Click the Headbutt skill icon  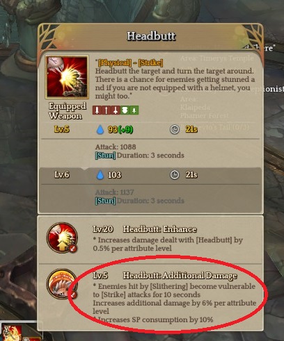[67, 76]
